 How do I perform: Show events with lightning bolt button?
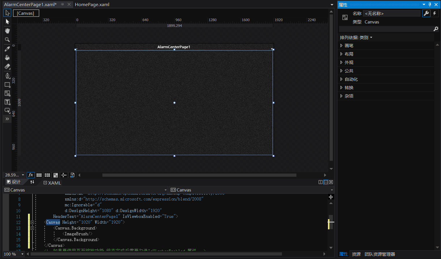pos(434,13)
